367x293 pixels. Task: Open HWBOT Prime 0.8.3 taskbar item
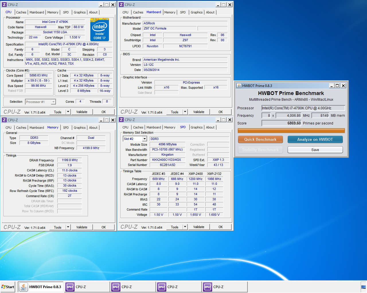tap(41, 287)
